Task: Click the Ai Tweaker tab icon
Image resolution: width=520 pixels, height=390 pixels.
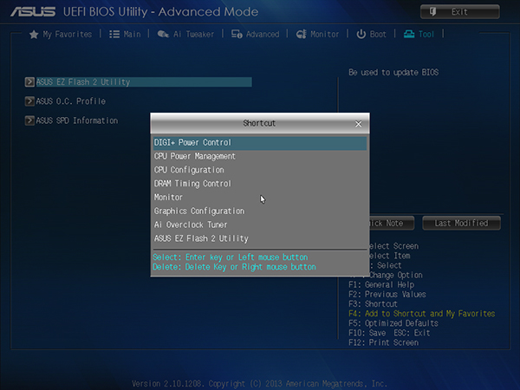Action: point(163,34)
